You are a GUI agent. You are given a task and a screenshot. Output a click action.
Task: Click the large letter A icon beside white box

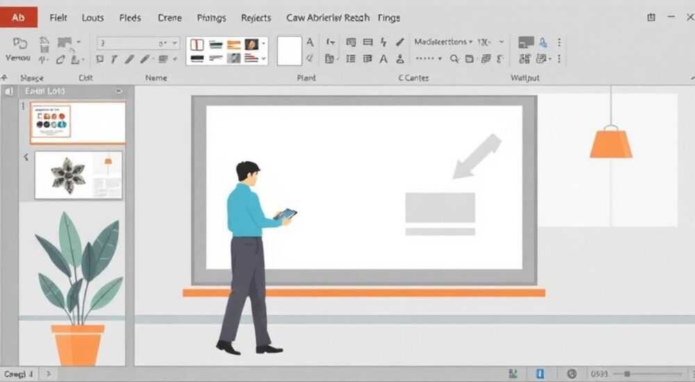[310, 42]
